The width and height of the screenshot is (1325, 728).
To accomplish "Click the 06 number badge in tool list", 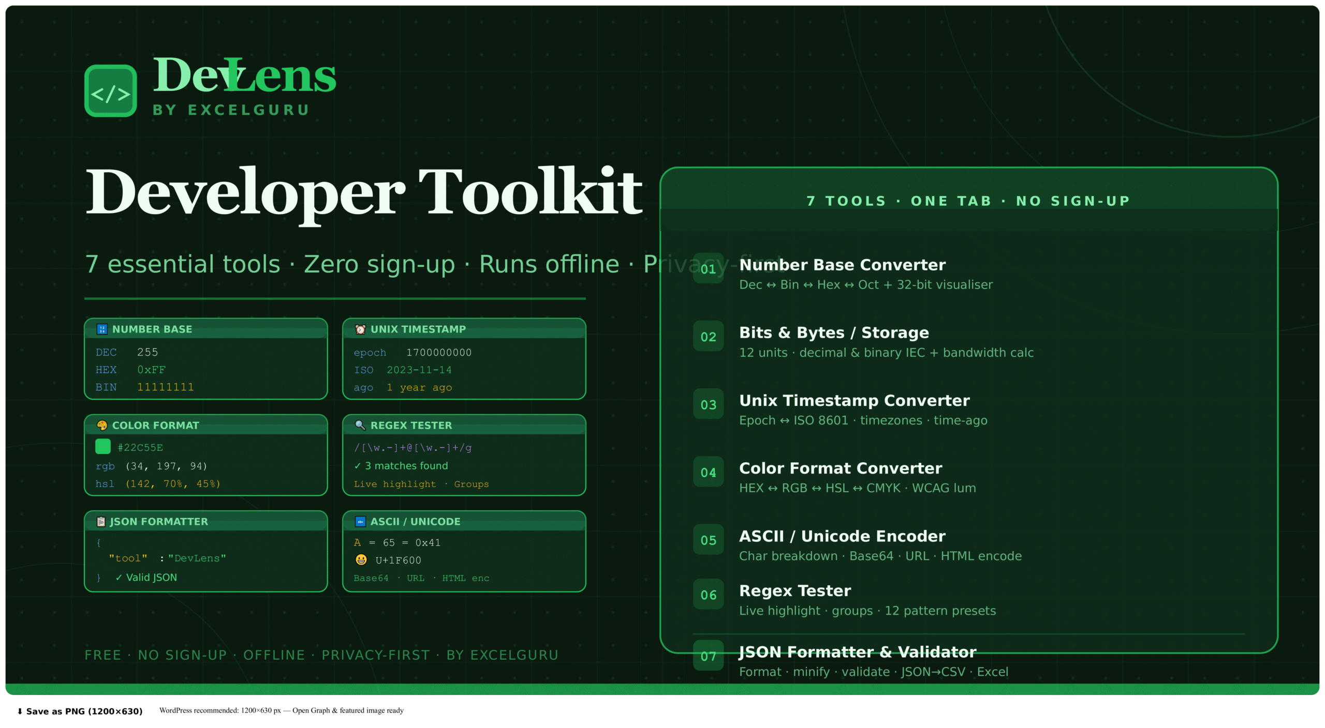I will [x=708, y=595].
